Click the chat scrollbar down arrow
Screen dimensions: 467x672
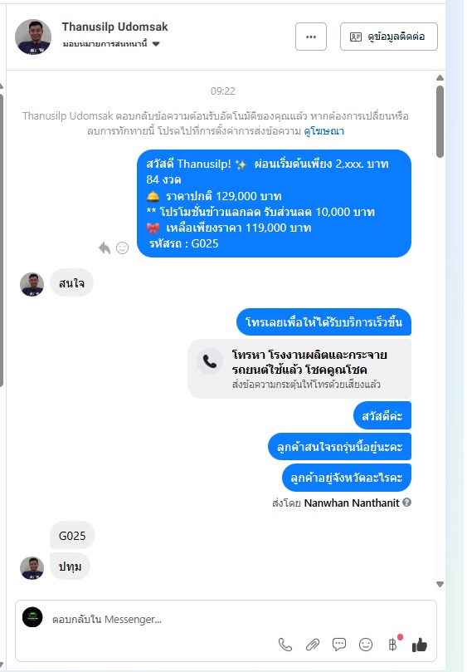[440, 584]
